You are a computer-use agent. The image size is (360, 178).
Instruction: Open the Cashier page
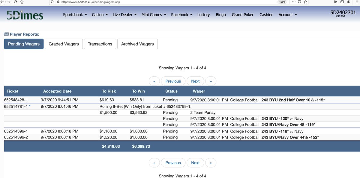[266, 15]
